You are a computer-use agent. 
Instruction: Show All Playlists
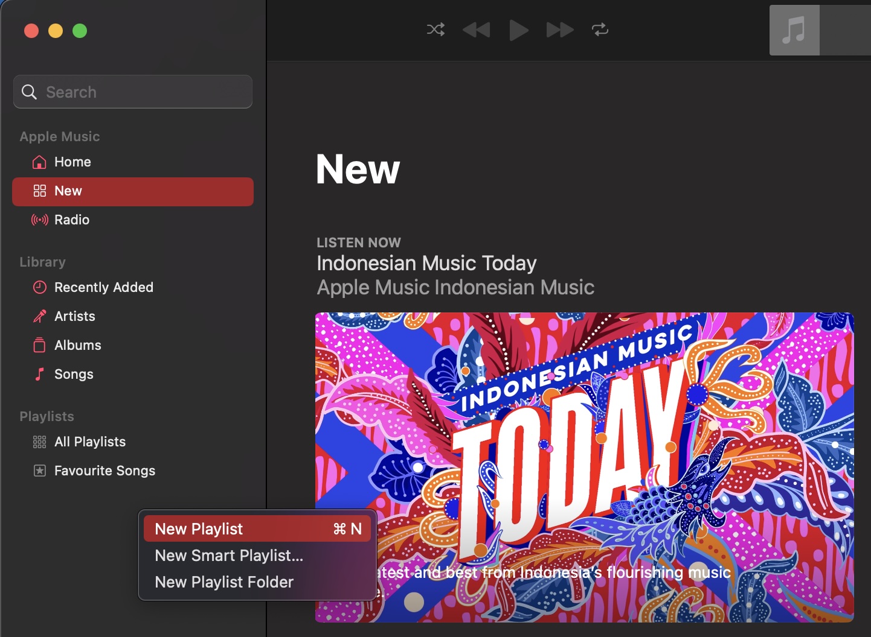pyautogui.click(x=133, y=442)
